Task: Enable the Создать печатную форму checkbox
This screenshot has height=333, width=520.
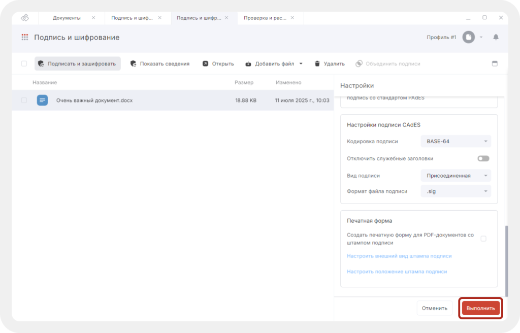Action: click(x=483, y=239)
